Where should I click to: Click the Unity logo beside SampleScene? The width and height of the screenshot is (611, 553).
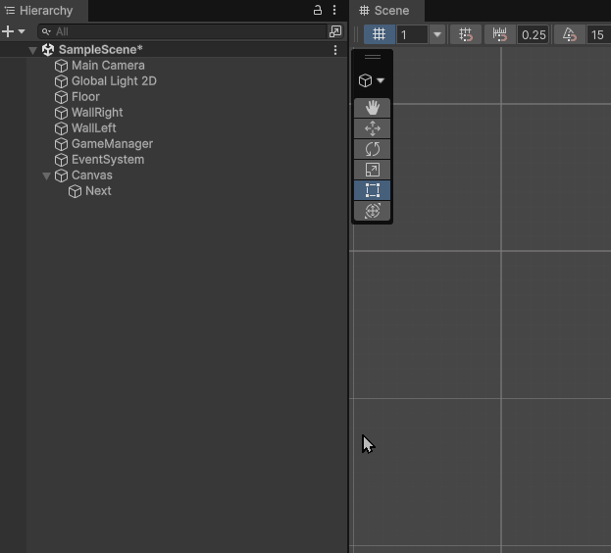click(48, 50)
